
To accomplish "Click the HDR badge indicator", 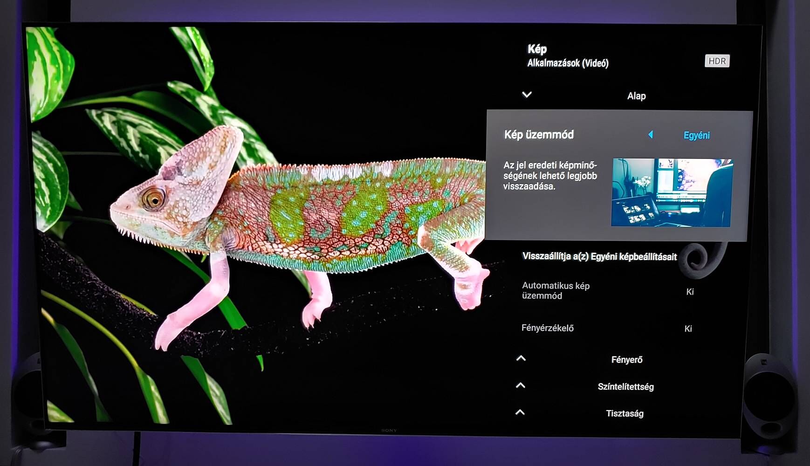I will click(717, 61).
